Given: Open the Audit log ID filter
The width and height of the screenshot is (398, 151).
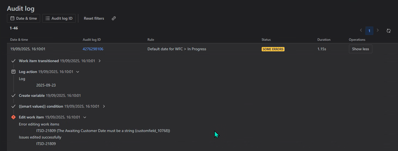Looking at the screenshot, I should 59,18.
